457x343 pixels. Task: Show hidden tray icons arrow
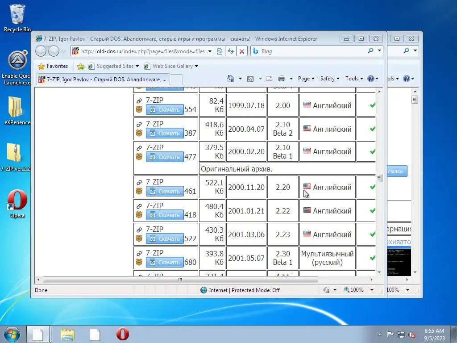[x=379, y=335]
